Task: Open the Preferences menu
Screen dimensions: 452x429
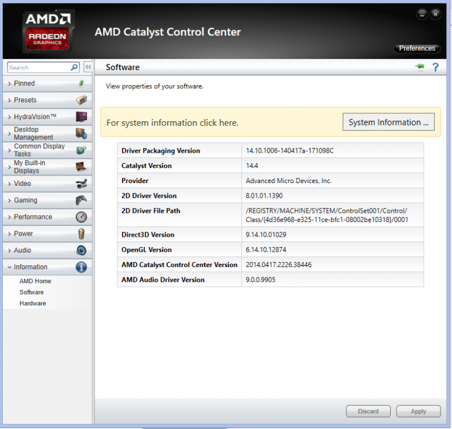Action: (x=417, y=49)
